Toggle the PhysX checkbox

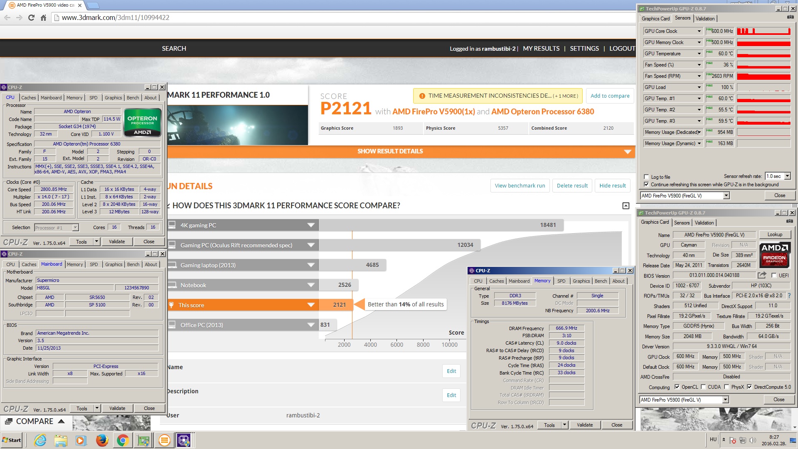coord(726,387)
